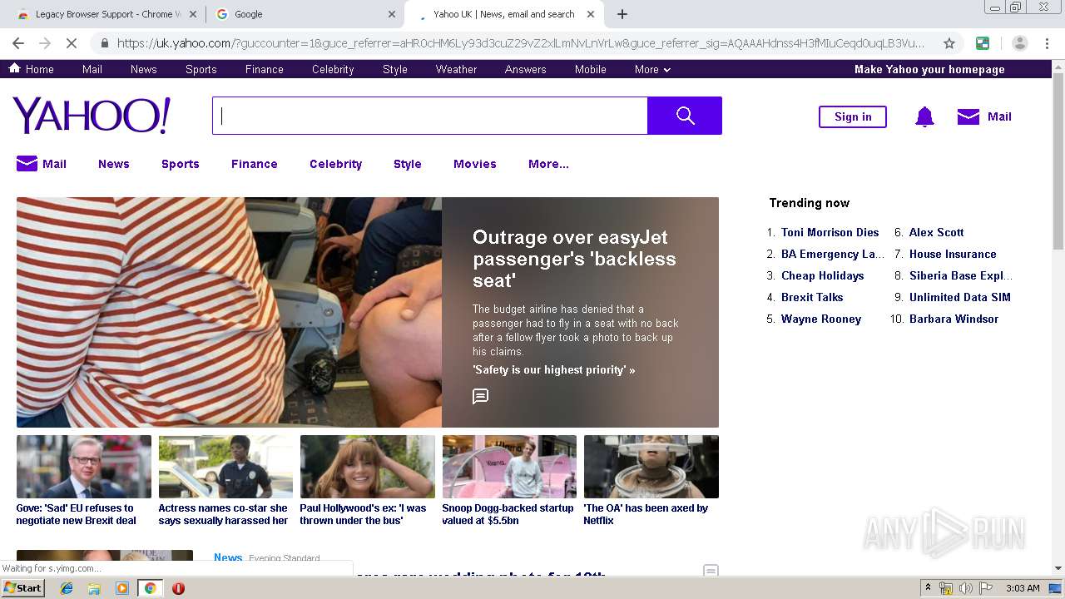View site information via the padlock icon
The height and width of the screenshot is (599, 1065).
(x=104, y=43)
